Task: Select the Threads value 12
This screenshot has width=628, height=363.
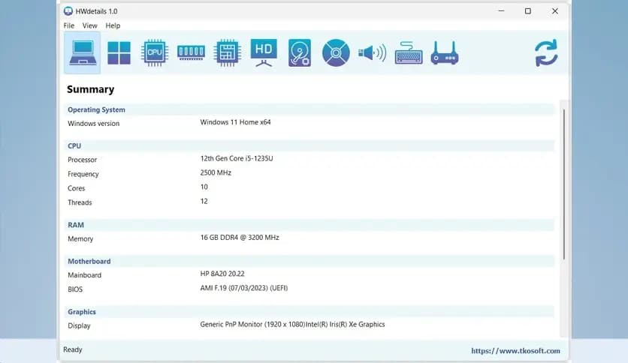Action: [204, 202]
